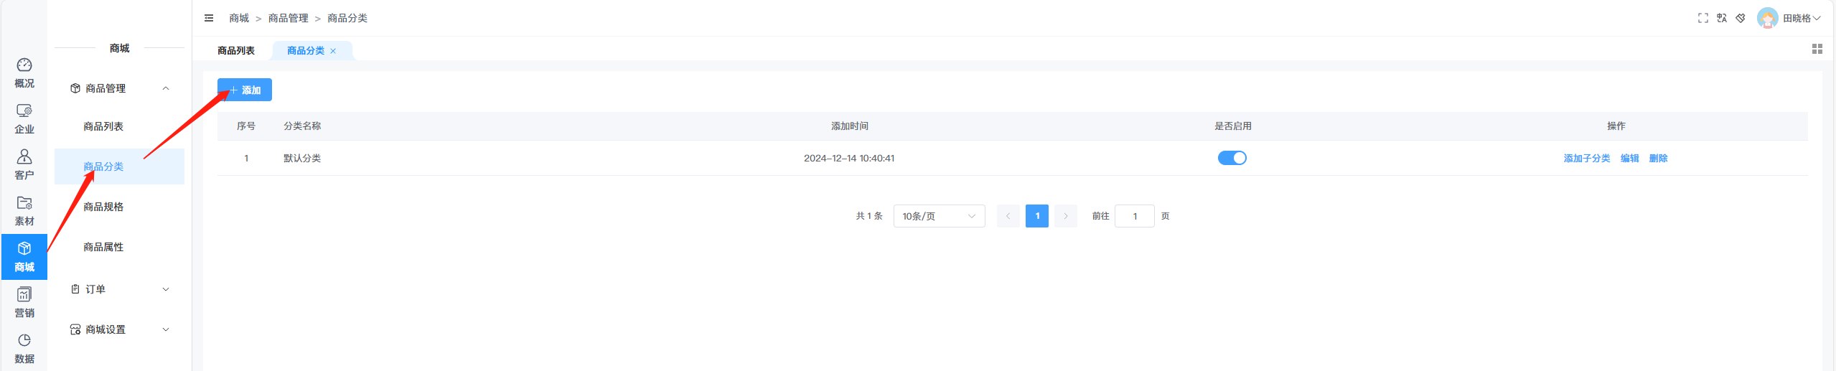Enter fullscreen mode via top-right icon
1836x371 pixels.
point(1702,18)
